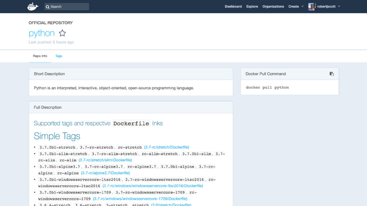Click the search magnifier icon
The image size is (367, 206).
[48, 7]
